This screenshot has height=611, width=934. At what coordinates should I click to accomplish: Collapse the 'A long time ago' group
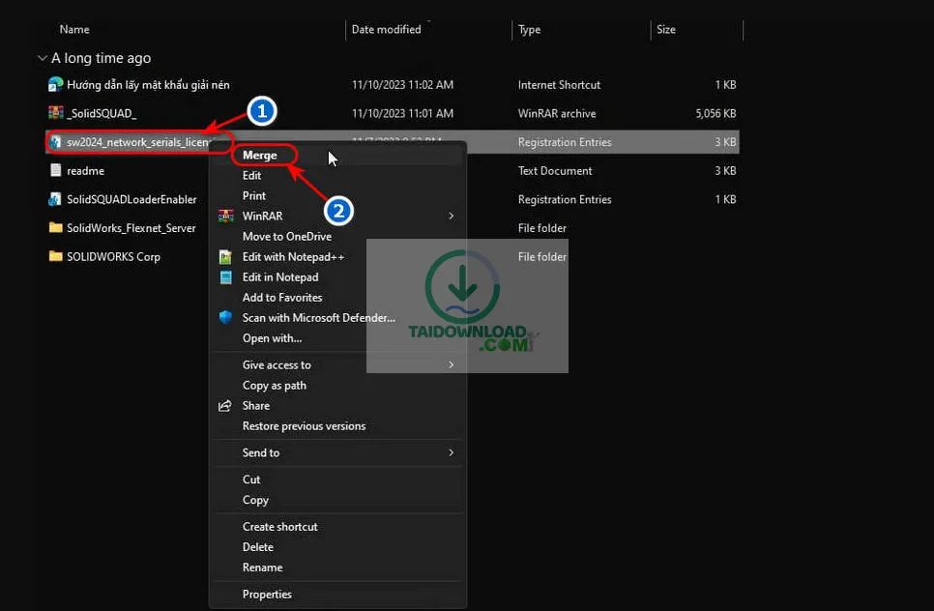[x=42, y=58]
